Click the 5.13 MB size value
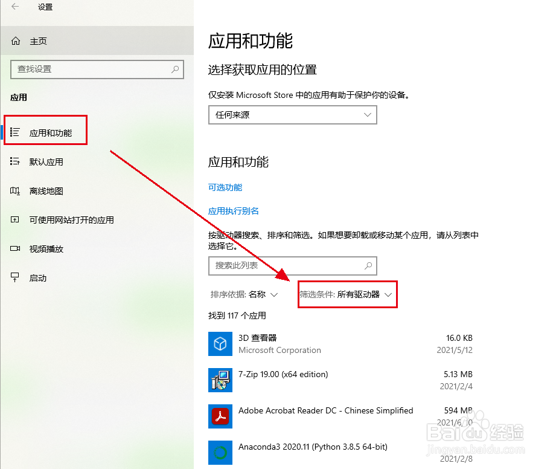 [458, 374]
